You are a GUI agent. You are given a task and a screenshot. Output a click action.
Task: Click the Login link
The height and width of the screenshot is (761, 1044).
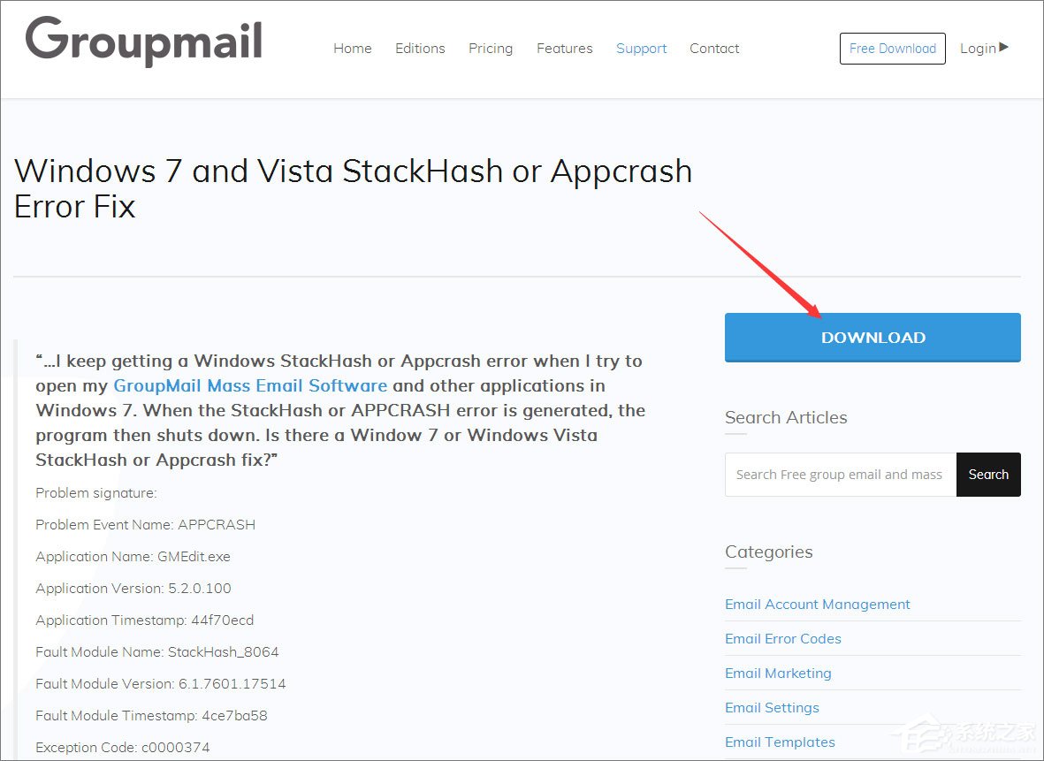[x=978, y=49]
